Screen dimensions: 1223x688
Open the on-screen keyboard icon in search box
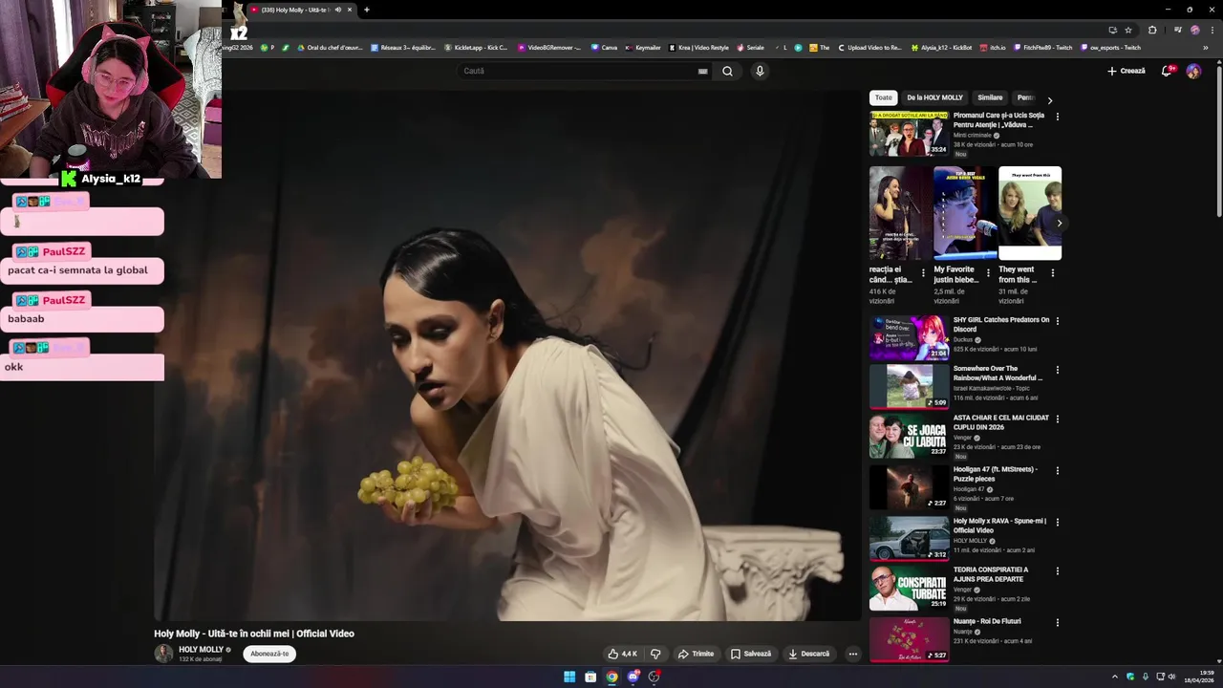(703, 71)
